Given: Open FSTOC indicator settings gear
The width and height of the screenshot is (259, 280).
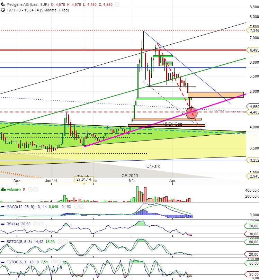Looking at the screenshot, I should [53, 262].
